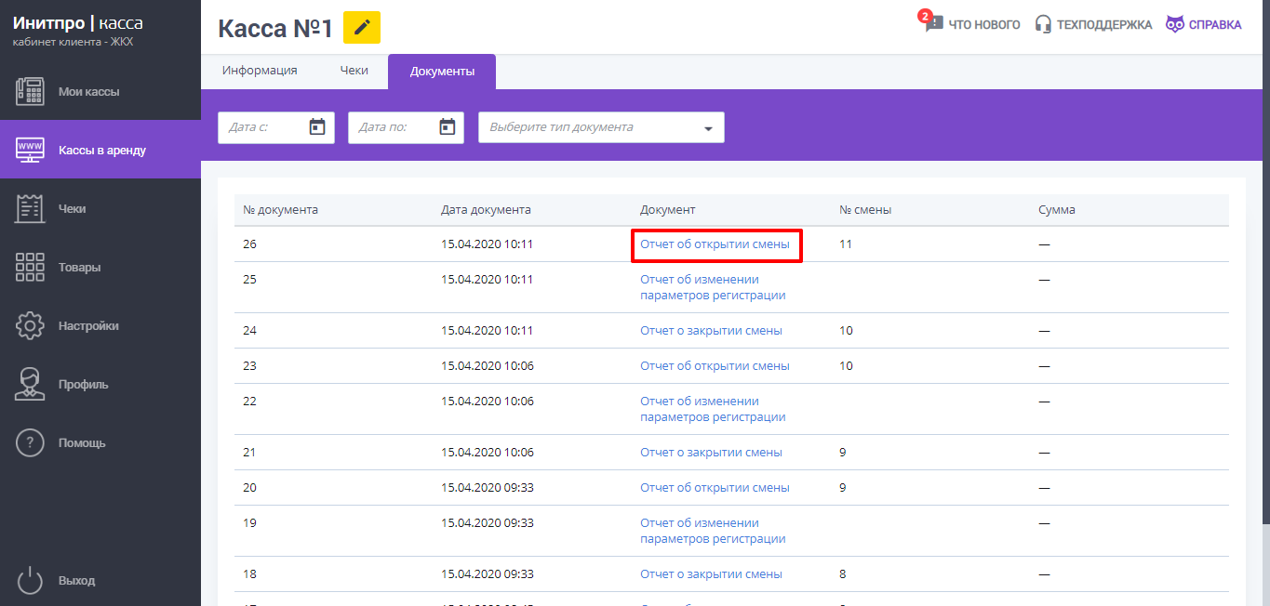Open document 21 Отчет о закрытии смены
Screen dimensions: 1270x606
[711, 453]
